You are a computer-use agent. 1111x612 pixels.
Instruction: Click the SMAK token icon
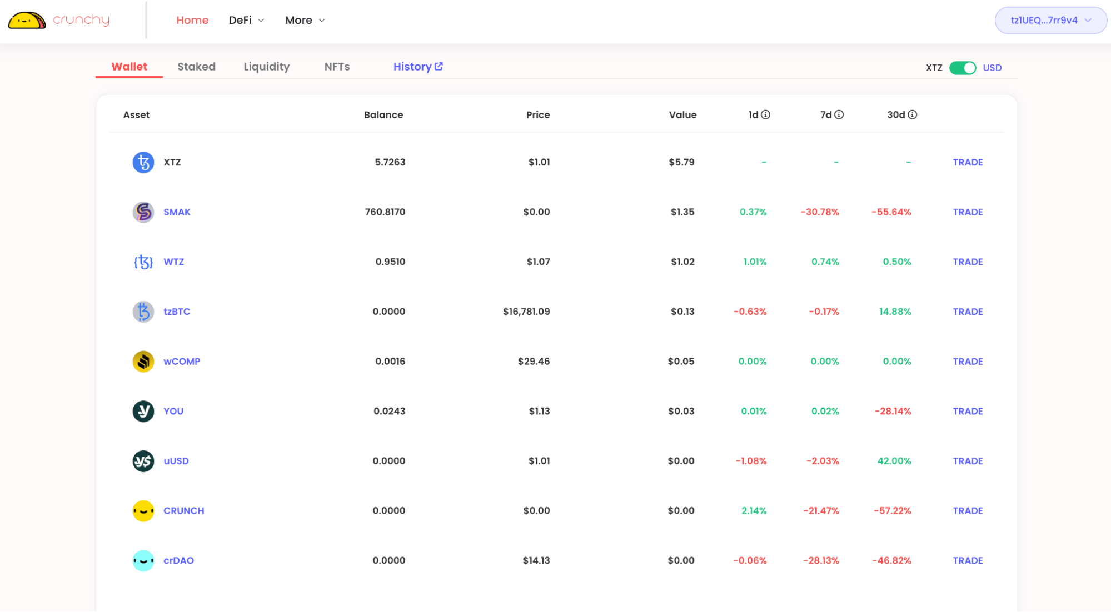tap(143, 212)
